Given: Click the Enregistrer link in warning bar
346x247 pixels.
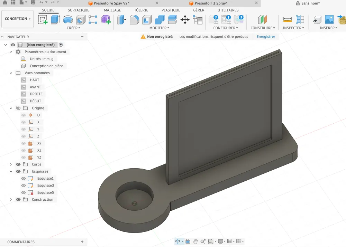Looking at the screenshot, I should click(266, 37).
